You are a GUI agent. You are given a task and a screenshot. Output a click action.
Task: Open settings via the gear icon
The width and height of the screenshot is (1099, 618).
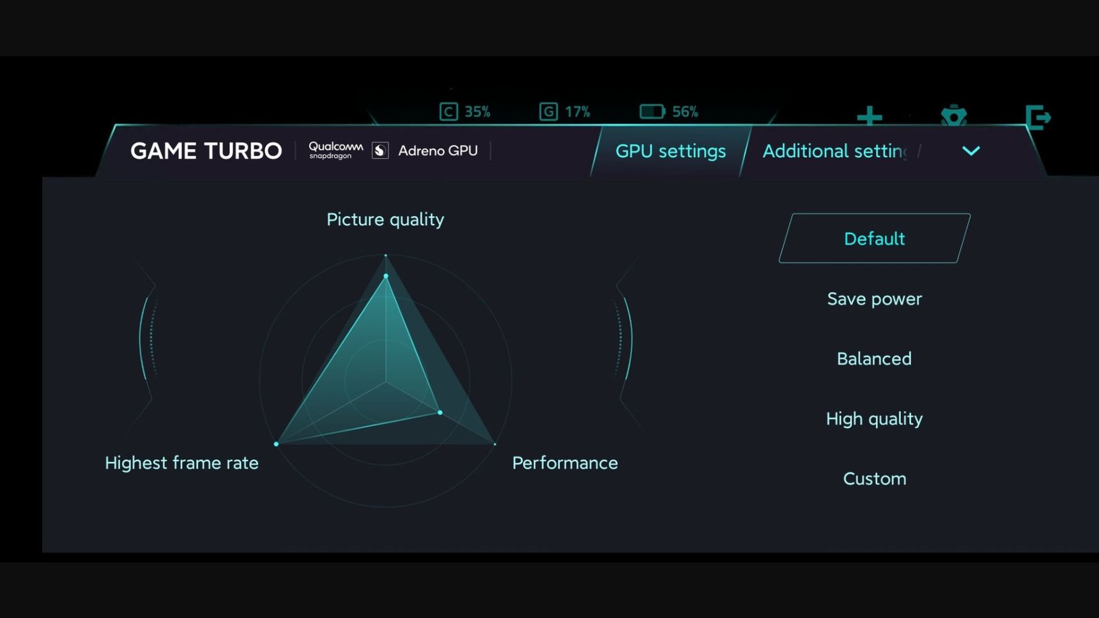click(x=954, y=116)
